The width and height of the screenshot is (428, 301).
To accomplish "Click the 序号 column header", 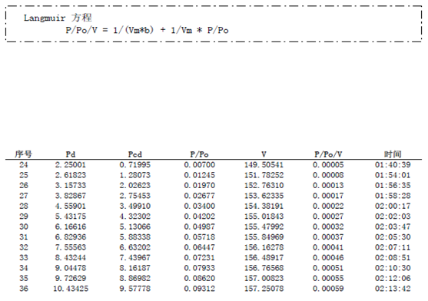I will tap(24, 154).
